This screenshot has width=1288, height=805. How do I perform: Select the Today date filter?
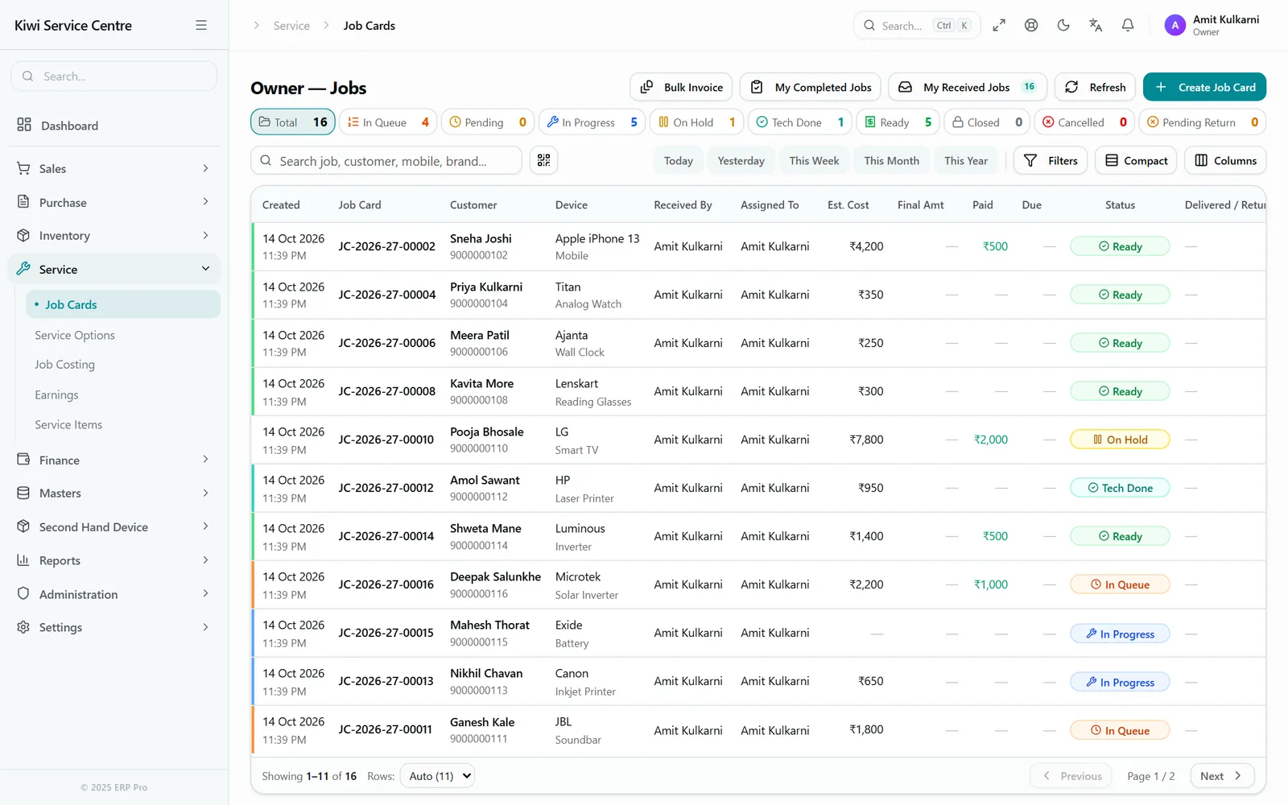[x=679, y=160]
